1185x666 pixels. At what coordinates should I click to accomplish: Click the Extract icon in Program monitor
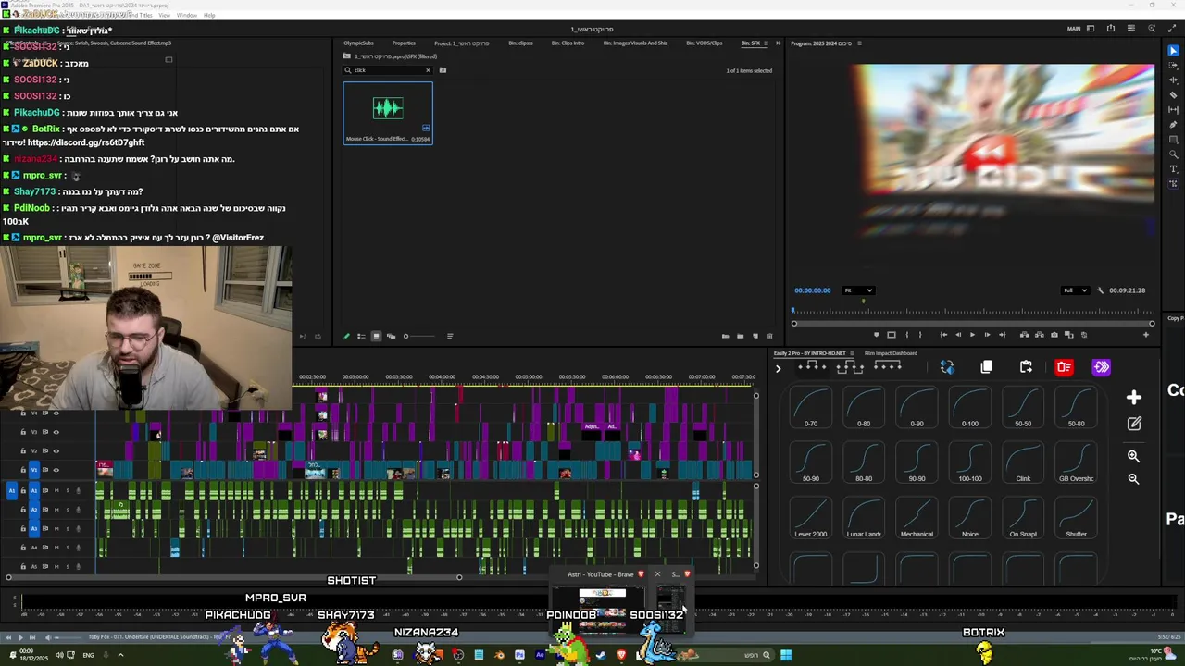point(1040,335)
